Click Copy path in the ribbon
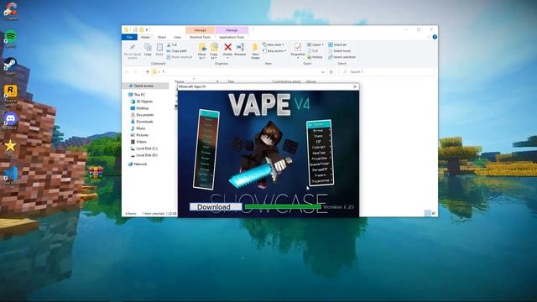Viewport: 537px width, 302px height. tap(177, 51)
